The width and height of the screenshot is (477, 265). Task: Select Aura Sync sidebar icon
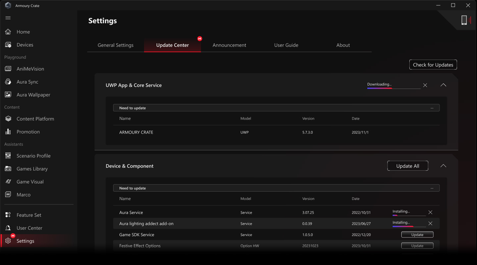click(8, 82)
